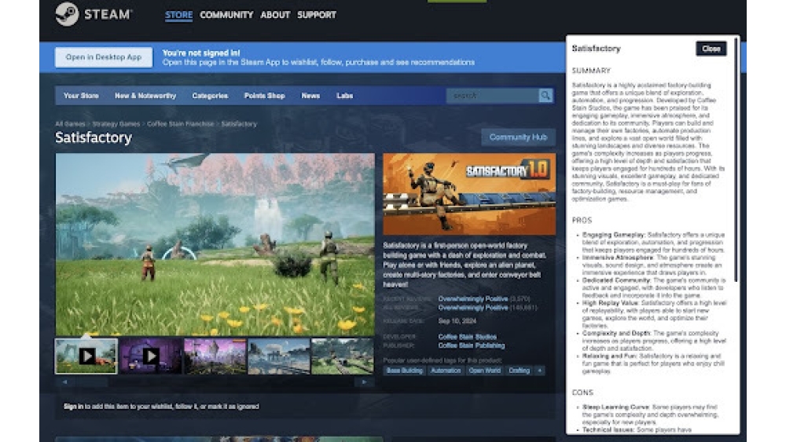Select the third screenshot thumbnail
The width and height of the screenshot is (786, 442).
215,356
